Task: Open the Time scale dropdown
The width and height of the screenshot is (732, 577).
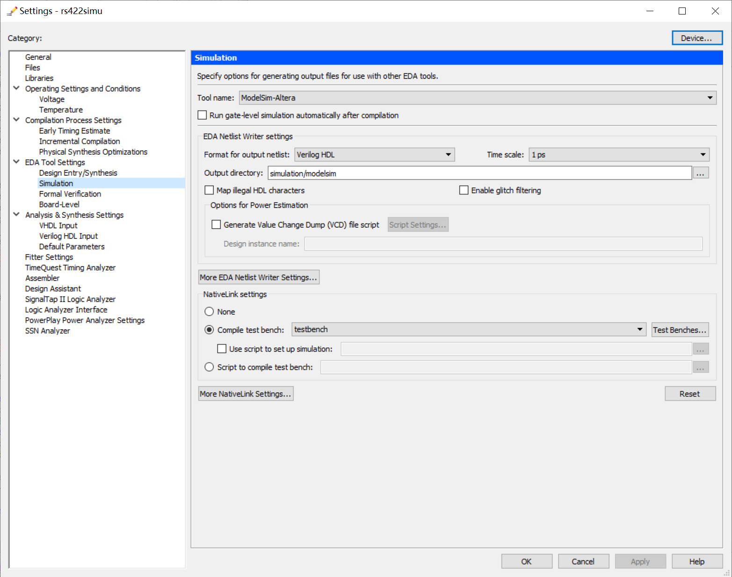Action: [x=619, y=155]
